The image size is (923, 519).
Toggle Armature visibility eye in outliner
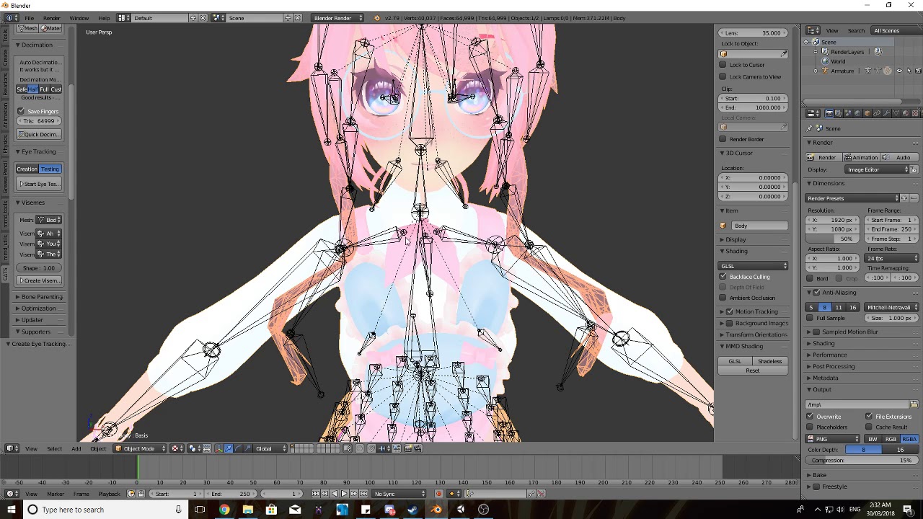click(899, 71)
